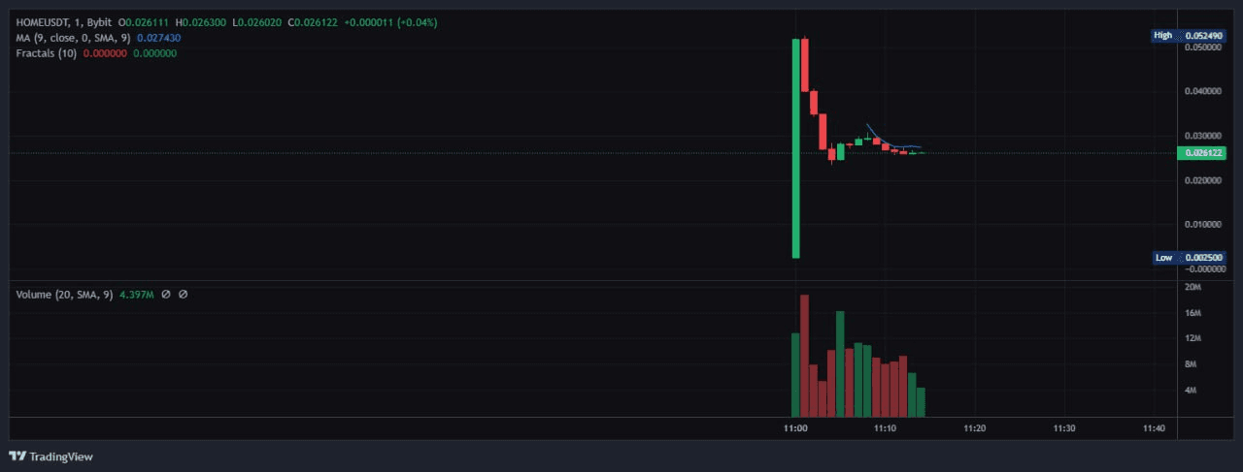Open the TradingView text link
Screen dimensions: 1243x472
[60, 456]
